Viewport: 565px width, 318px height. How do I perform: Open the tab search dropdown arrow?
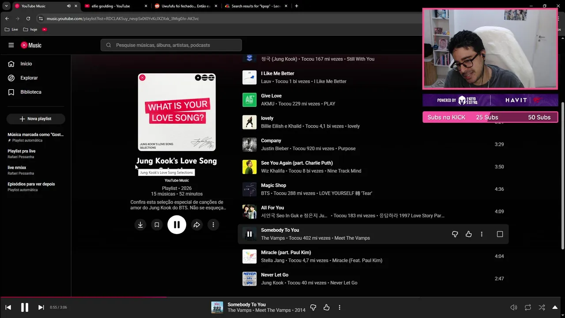point(6,6)
